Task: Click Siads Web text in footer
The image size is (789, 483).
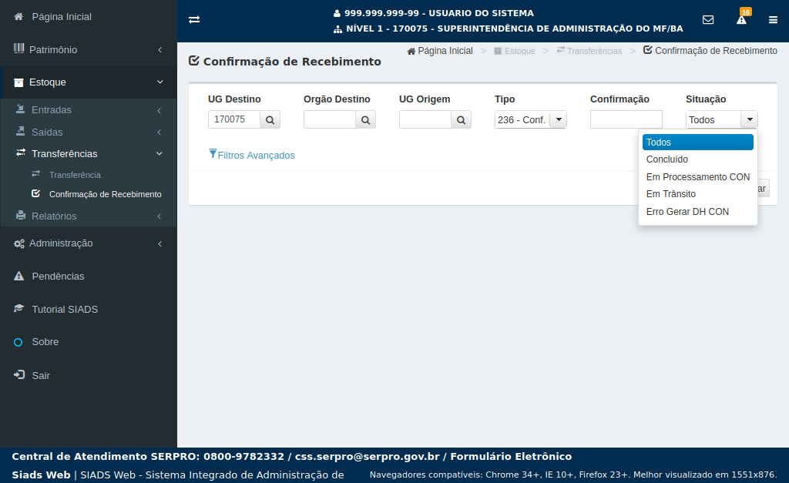Action: (42, 475)
